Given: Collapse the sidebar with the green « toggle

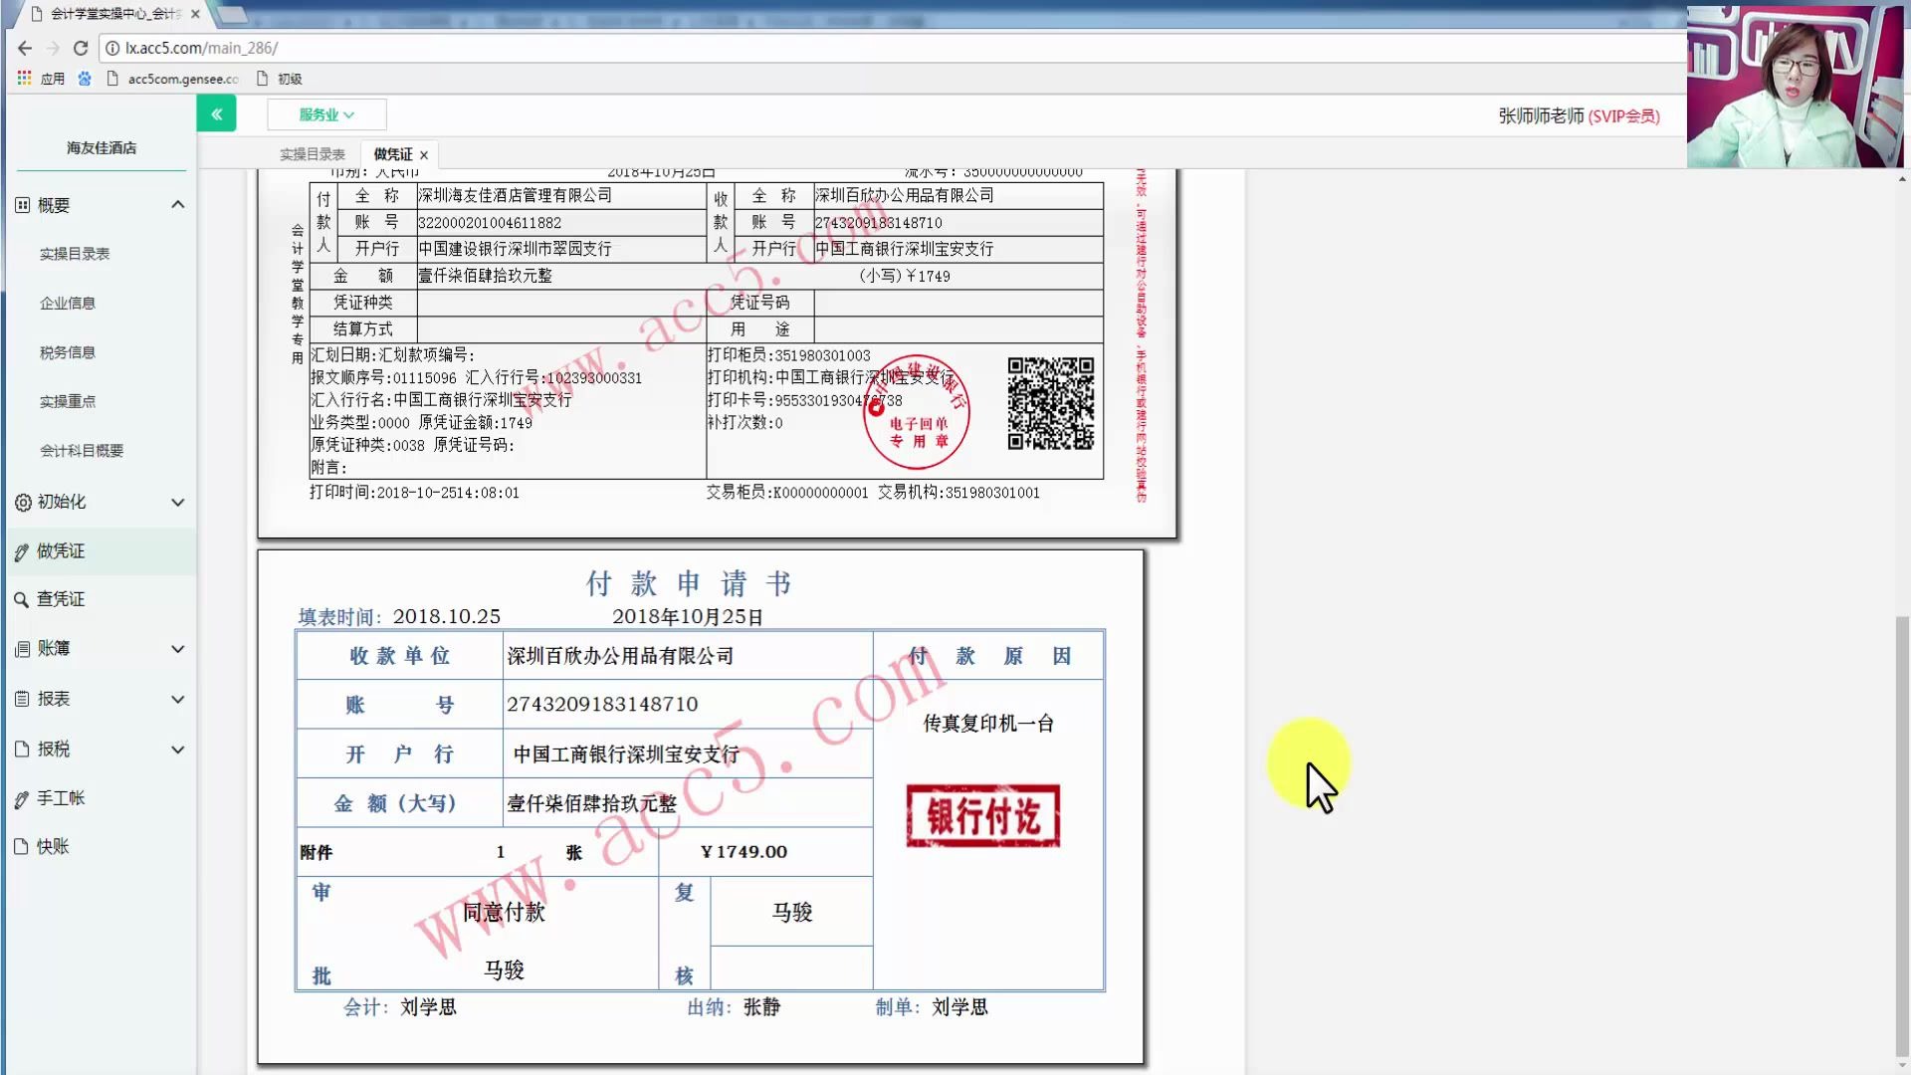Looking at the screenshot, I should [x=217, y=113].
